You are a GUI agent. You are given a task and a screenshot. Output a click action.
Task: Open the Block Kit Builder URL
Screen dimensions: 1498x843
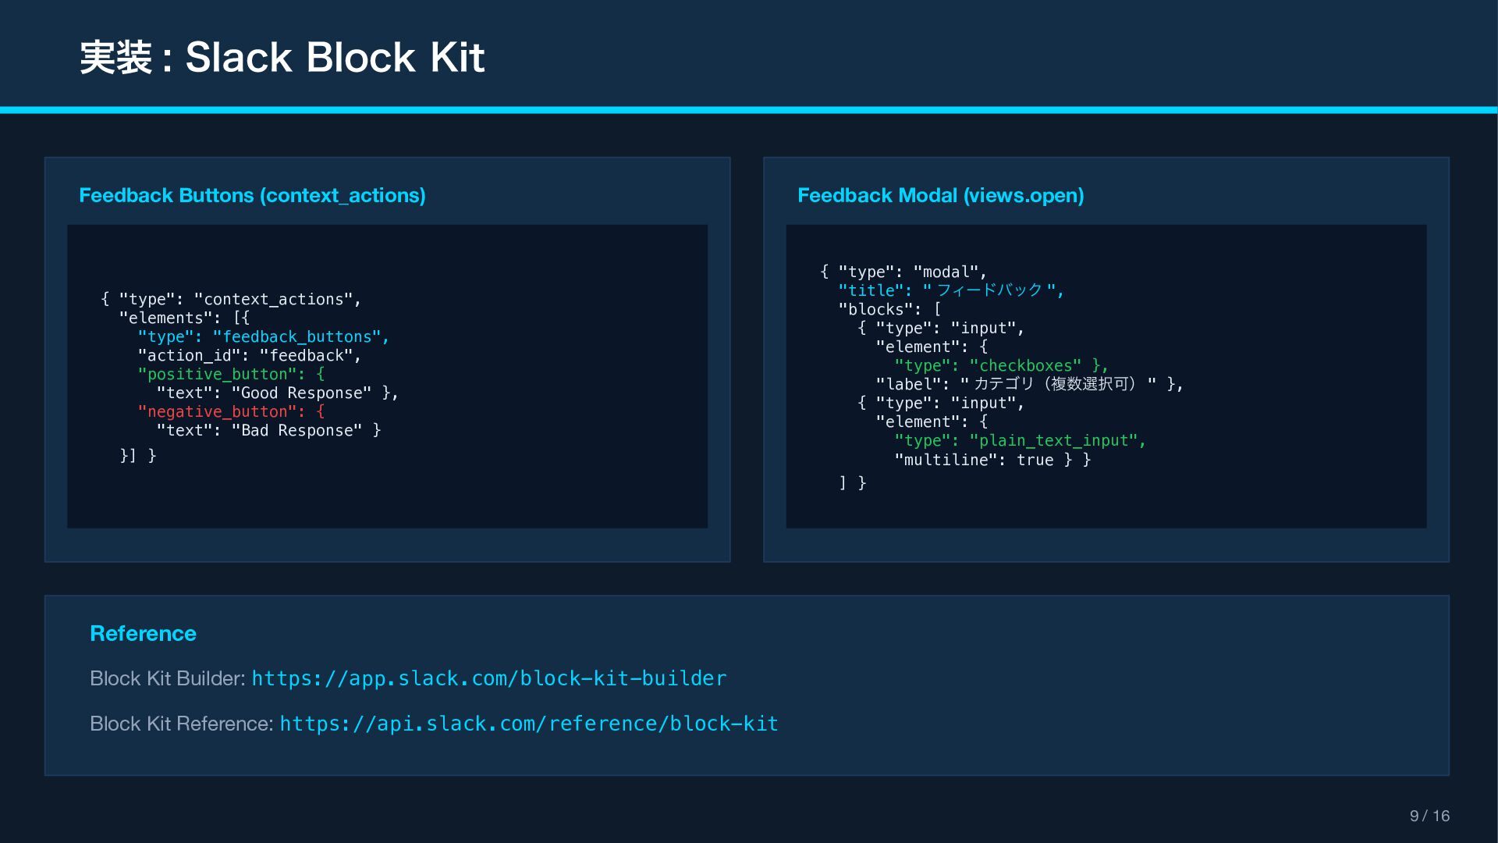[x=488, y=678]
